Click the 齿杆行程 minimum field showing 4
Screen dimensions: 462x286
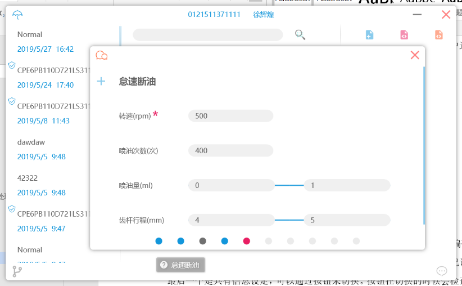[x=232, y=220]
